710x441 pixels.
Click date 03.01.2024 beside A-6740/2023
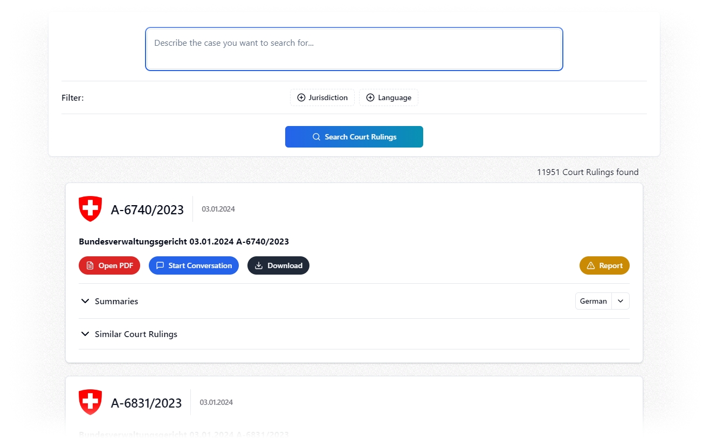coord(218,209)
